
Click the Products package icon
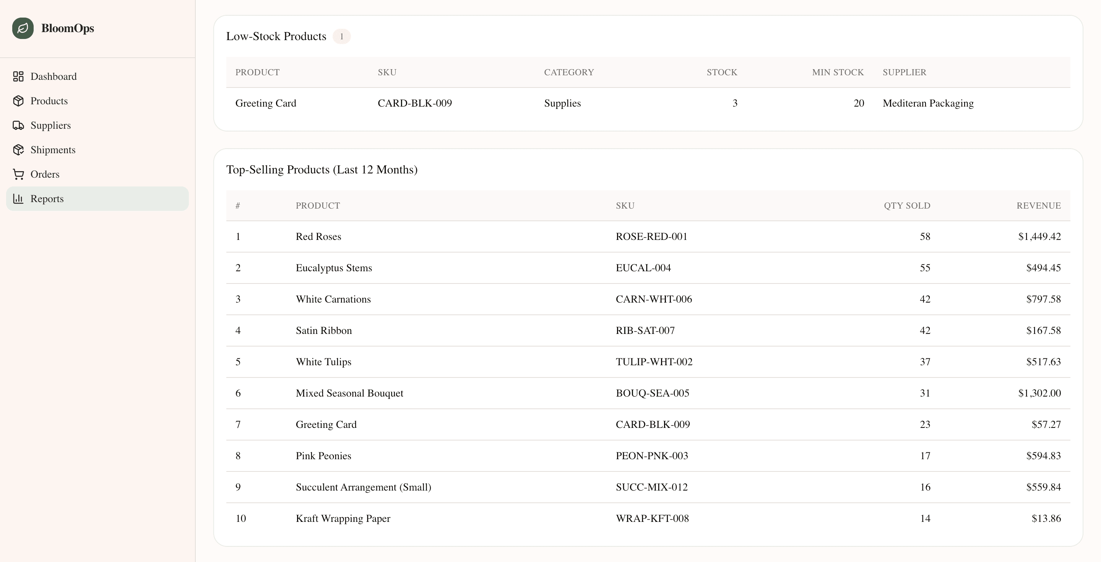18,101
